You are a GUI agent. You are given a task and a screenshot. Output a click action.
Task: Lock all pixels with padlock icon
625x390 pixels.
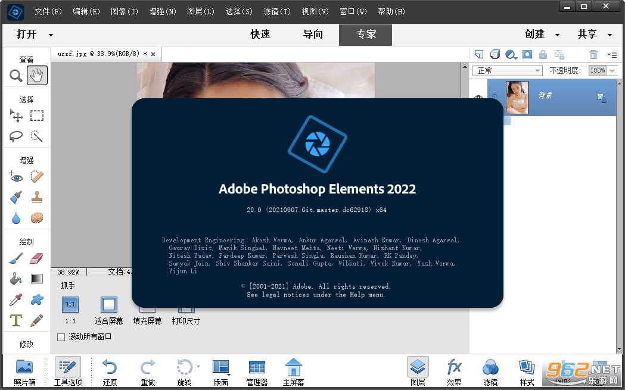coord(543,55)
